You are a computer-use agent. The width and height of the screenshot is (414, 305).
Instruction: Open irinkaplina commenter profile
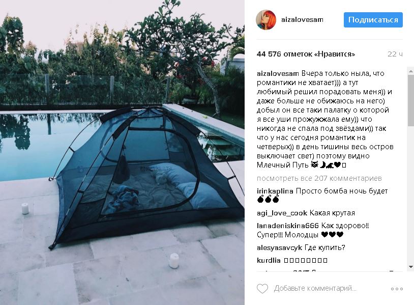[x=275, y=191]
